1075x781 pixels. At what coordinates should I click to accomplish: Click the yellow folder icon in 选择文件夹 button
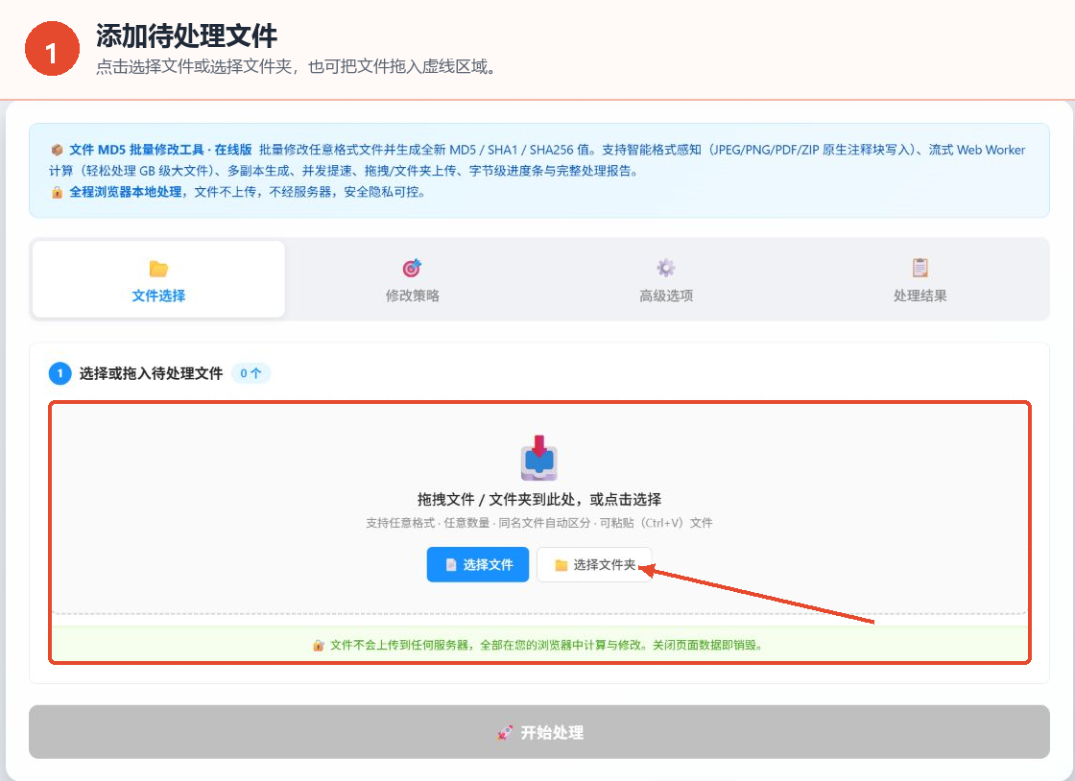(561, 565)
